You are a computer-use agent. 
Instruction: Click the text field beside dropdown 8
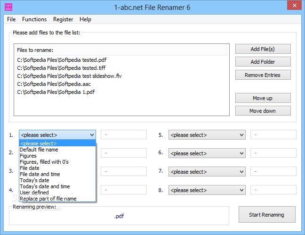click(273, 190)
